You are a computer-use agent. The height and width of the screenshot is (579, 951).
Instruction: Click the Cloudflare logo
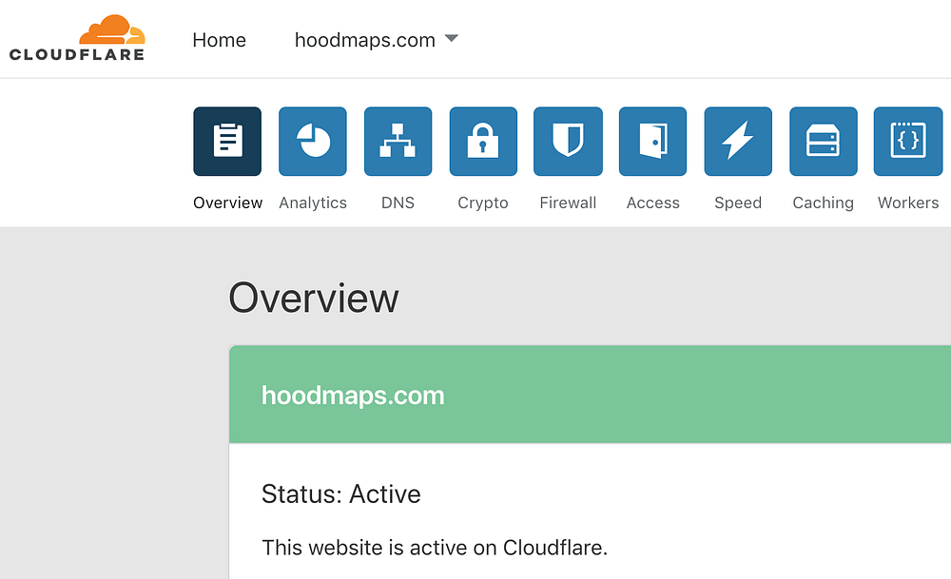[x=77, y=38]
